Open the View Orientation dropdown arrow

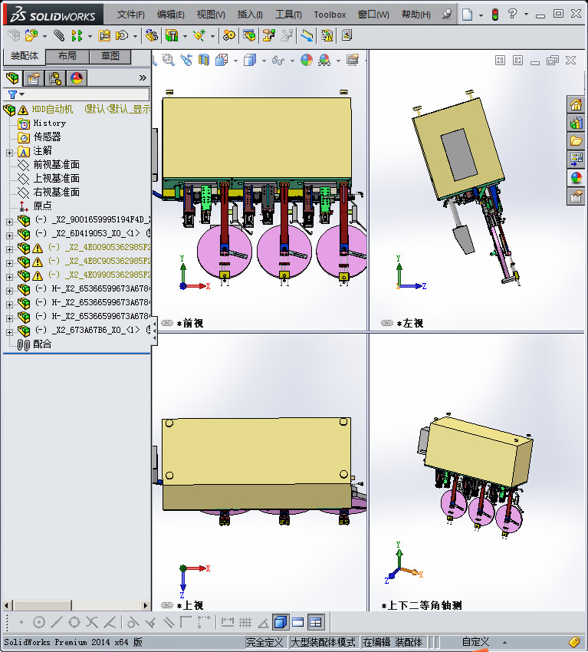coord(235,61)
